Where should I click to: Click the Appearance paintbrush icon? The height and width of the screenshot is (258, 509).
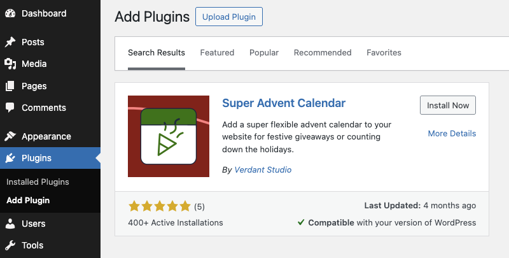[x=10, y=136]
